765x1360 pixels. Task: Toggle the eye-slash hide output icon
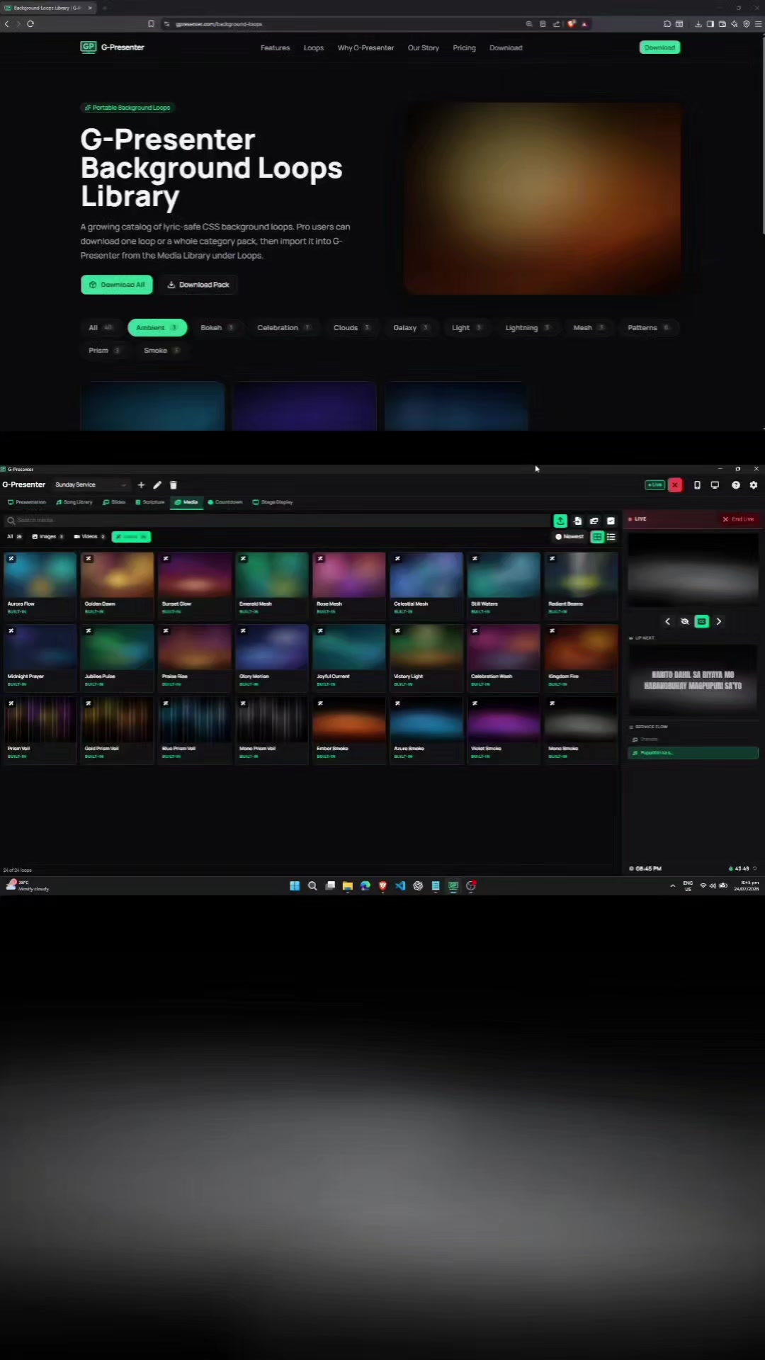(685, 621)
